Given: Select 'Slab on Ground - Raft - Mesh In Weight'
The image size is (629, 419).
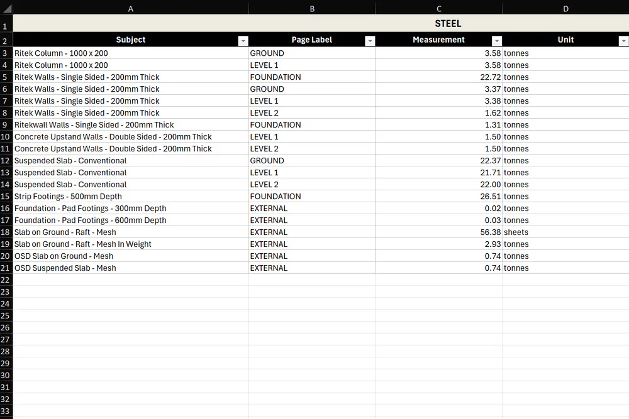Looking at the screenshot, I should click(131, 244).
